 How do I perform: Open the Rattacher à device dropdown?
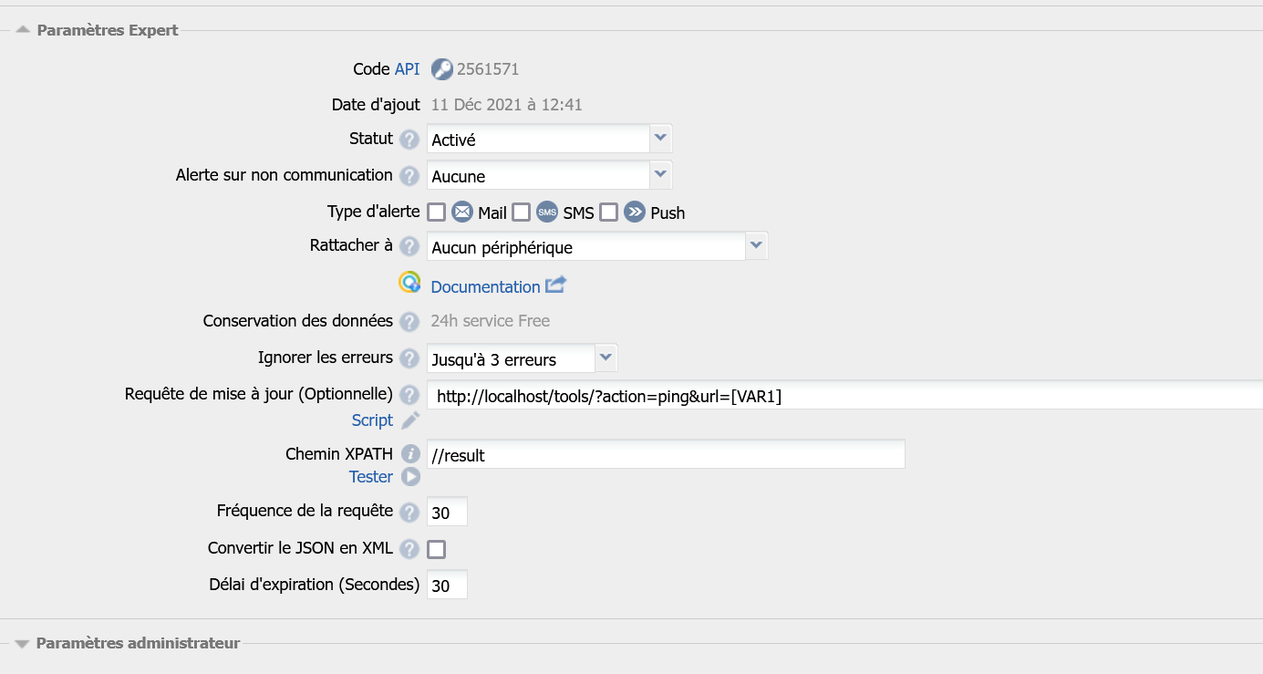[x=597, y=246]
